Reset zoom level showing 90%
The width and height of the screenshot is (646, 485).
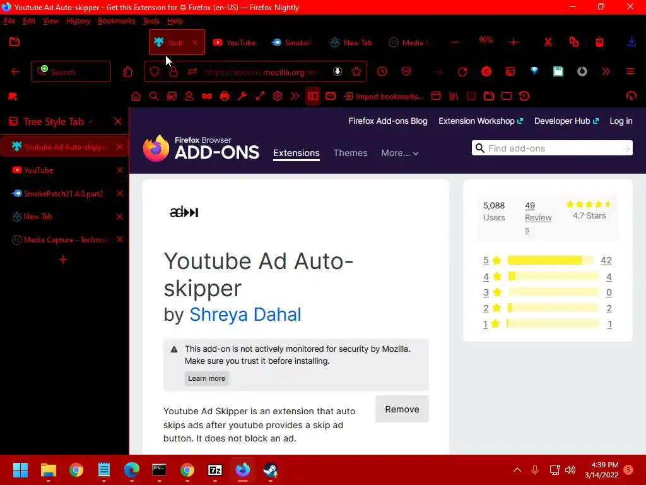pyautogui.click(x=486, y=40)
